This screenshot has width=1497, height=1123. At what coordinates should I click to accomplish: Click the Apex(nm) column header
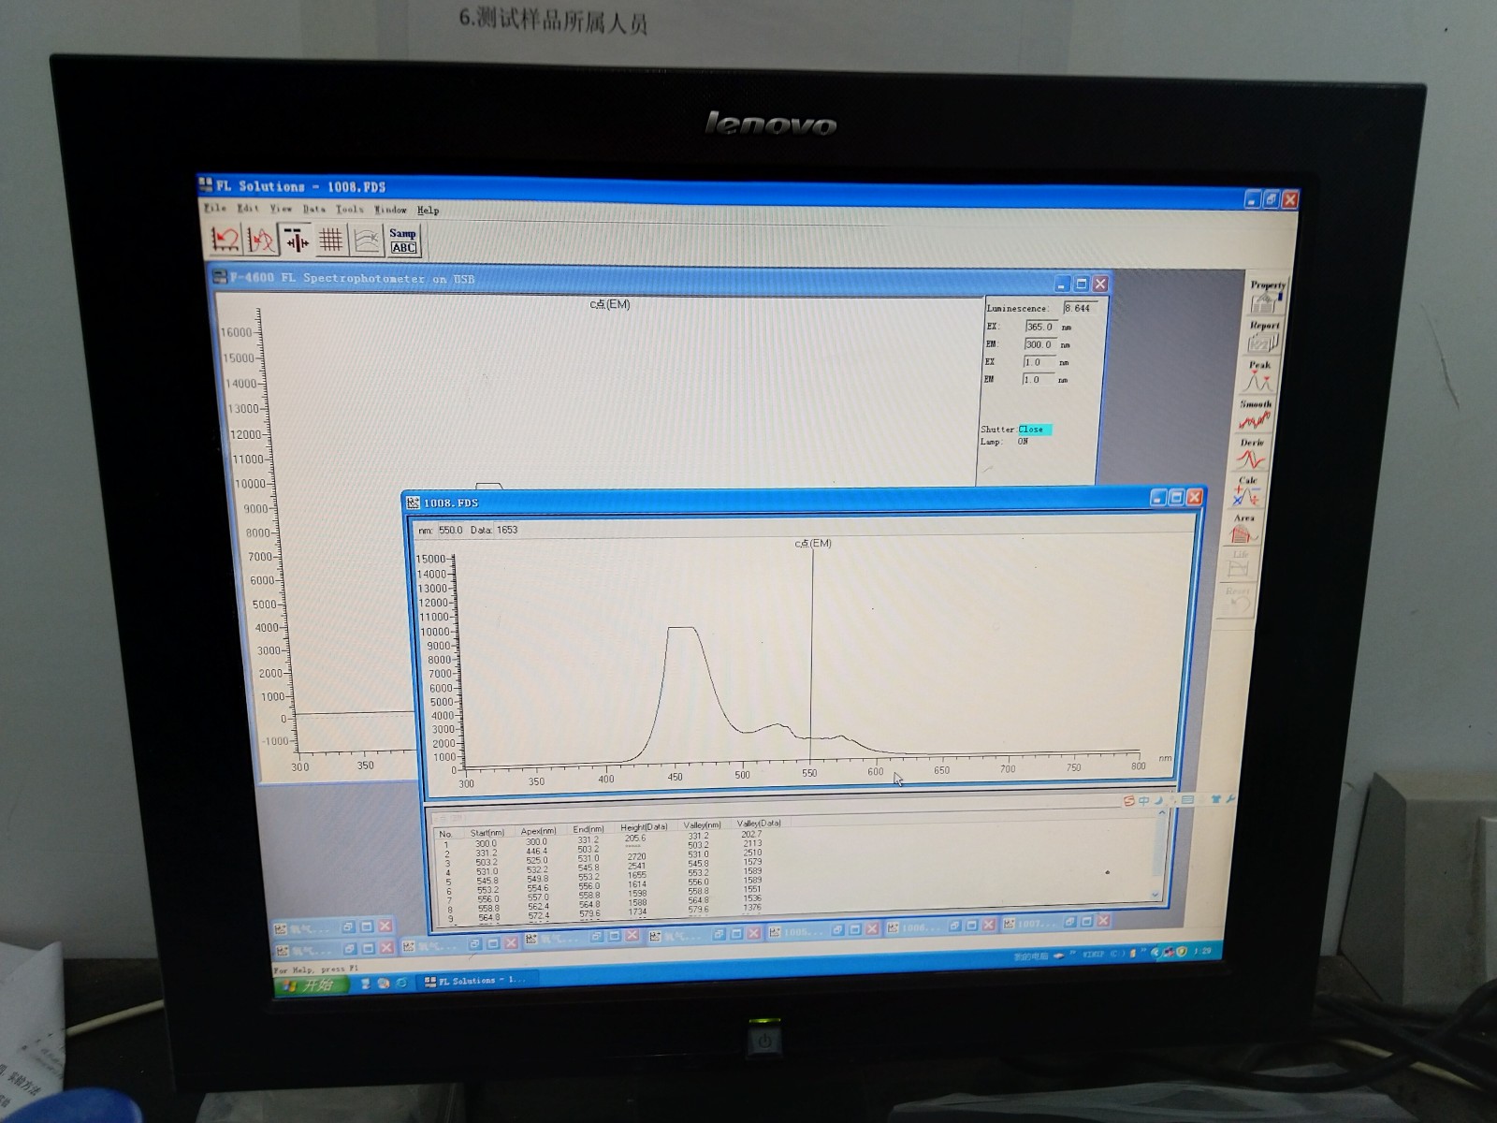(x=539, y=831)
